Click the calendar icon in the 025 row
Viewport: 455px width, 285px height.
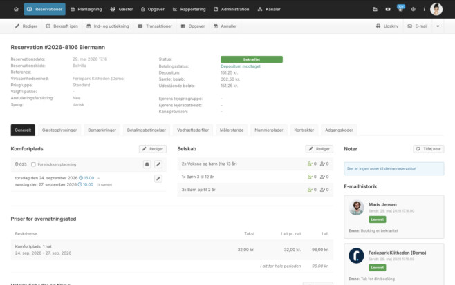147,164
